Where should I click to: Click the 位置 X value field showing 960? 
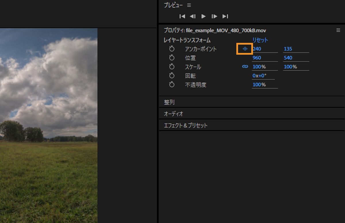[257, 58]
